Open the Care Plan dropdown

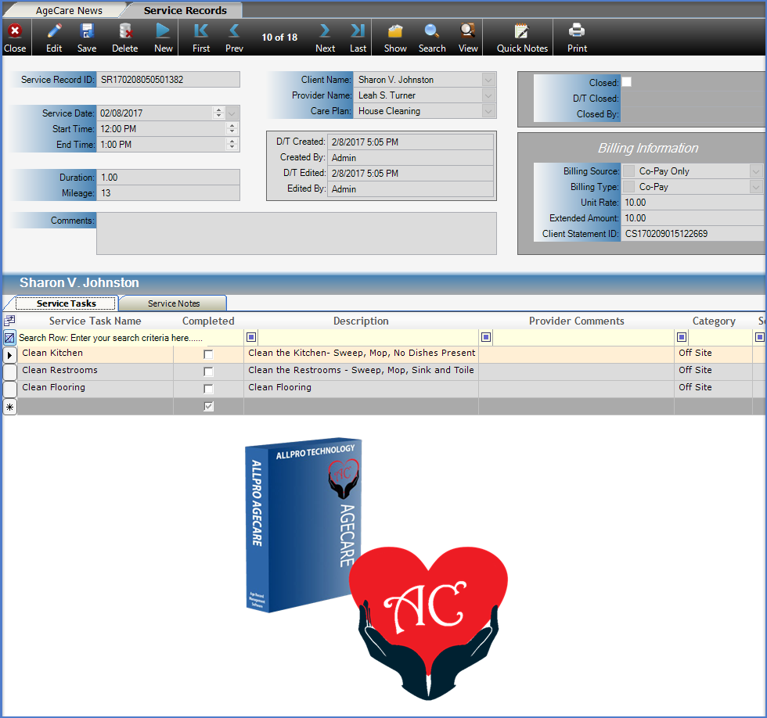click(x=488, y=111)
